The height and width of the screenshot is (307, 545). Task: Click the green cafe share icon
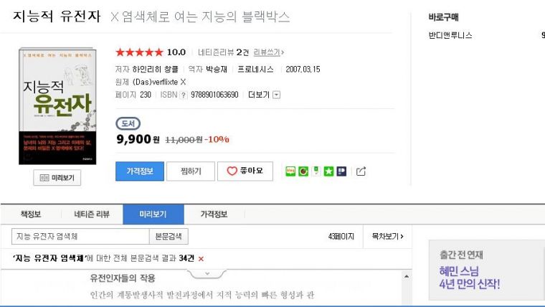(303, 171)
